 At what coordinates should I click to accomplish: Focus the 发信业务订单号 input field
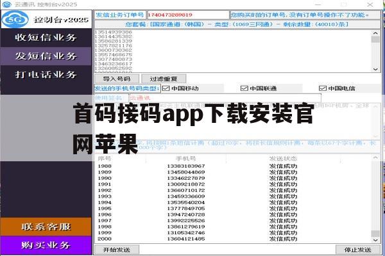point(188,15)
